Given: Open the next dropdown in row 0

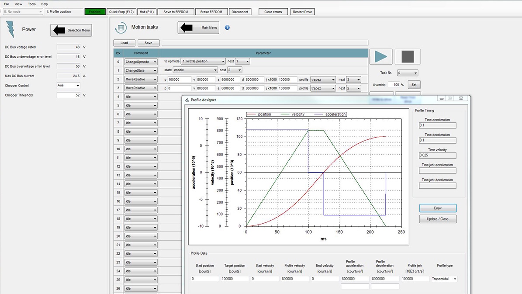Looking at the screenshot, I should (x=242, y=61).
